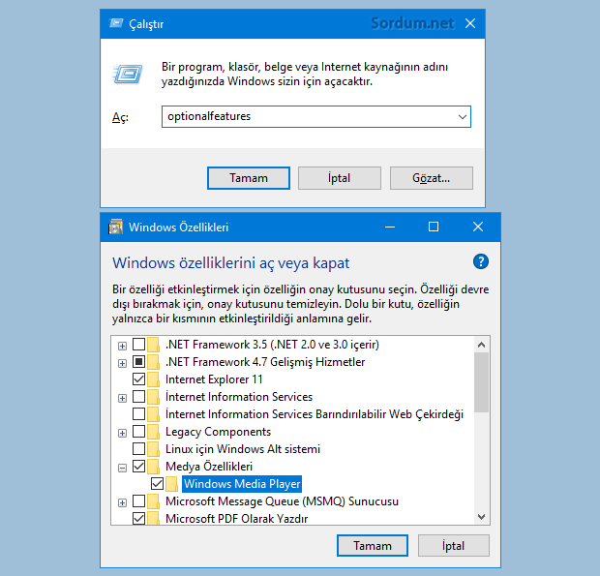
Task: Enable Legacy Components checkbox
Action: pos(138,432)
